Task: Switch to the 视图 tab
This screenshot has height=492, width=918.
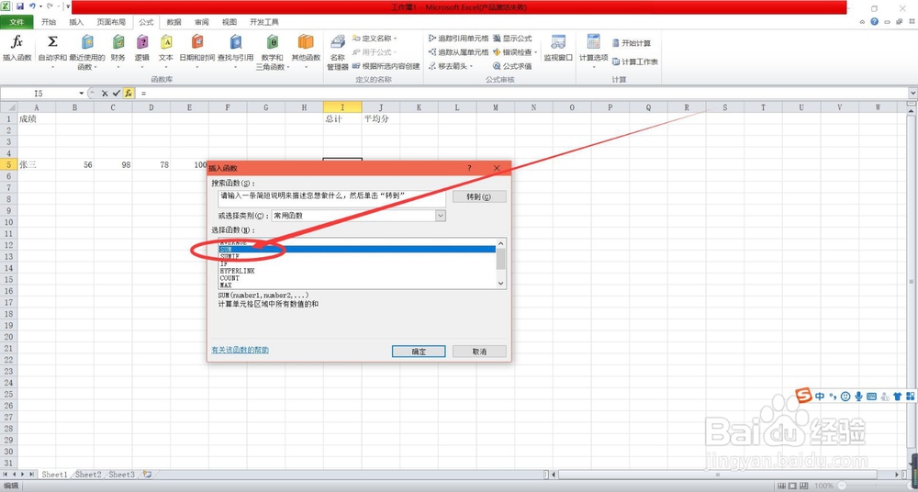Action: 229,22
